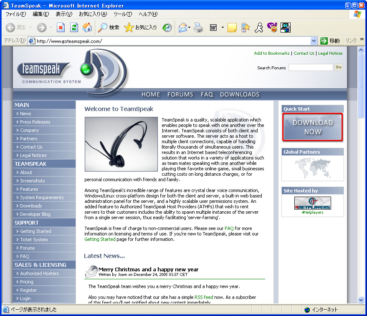Click the computer monitor toolbar icon
The height and width of the screenshot is (316, 367).
286,28
